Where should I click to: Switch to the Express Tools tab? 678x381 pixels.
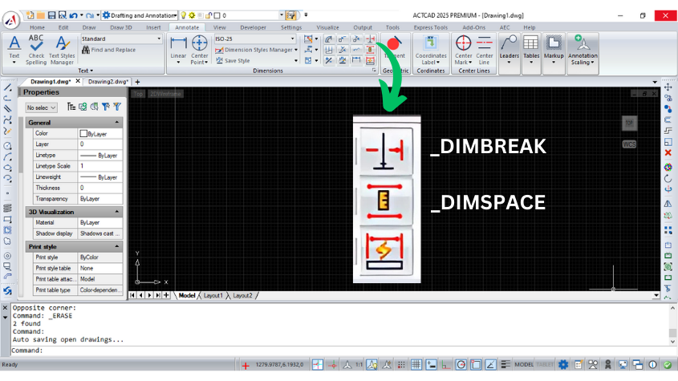pyautogui.click(x=430, y=27)
